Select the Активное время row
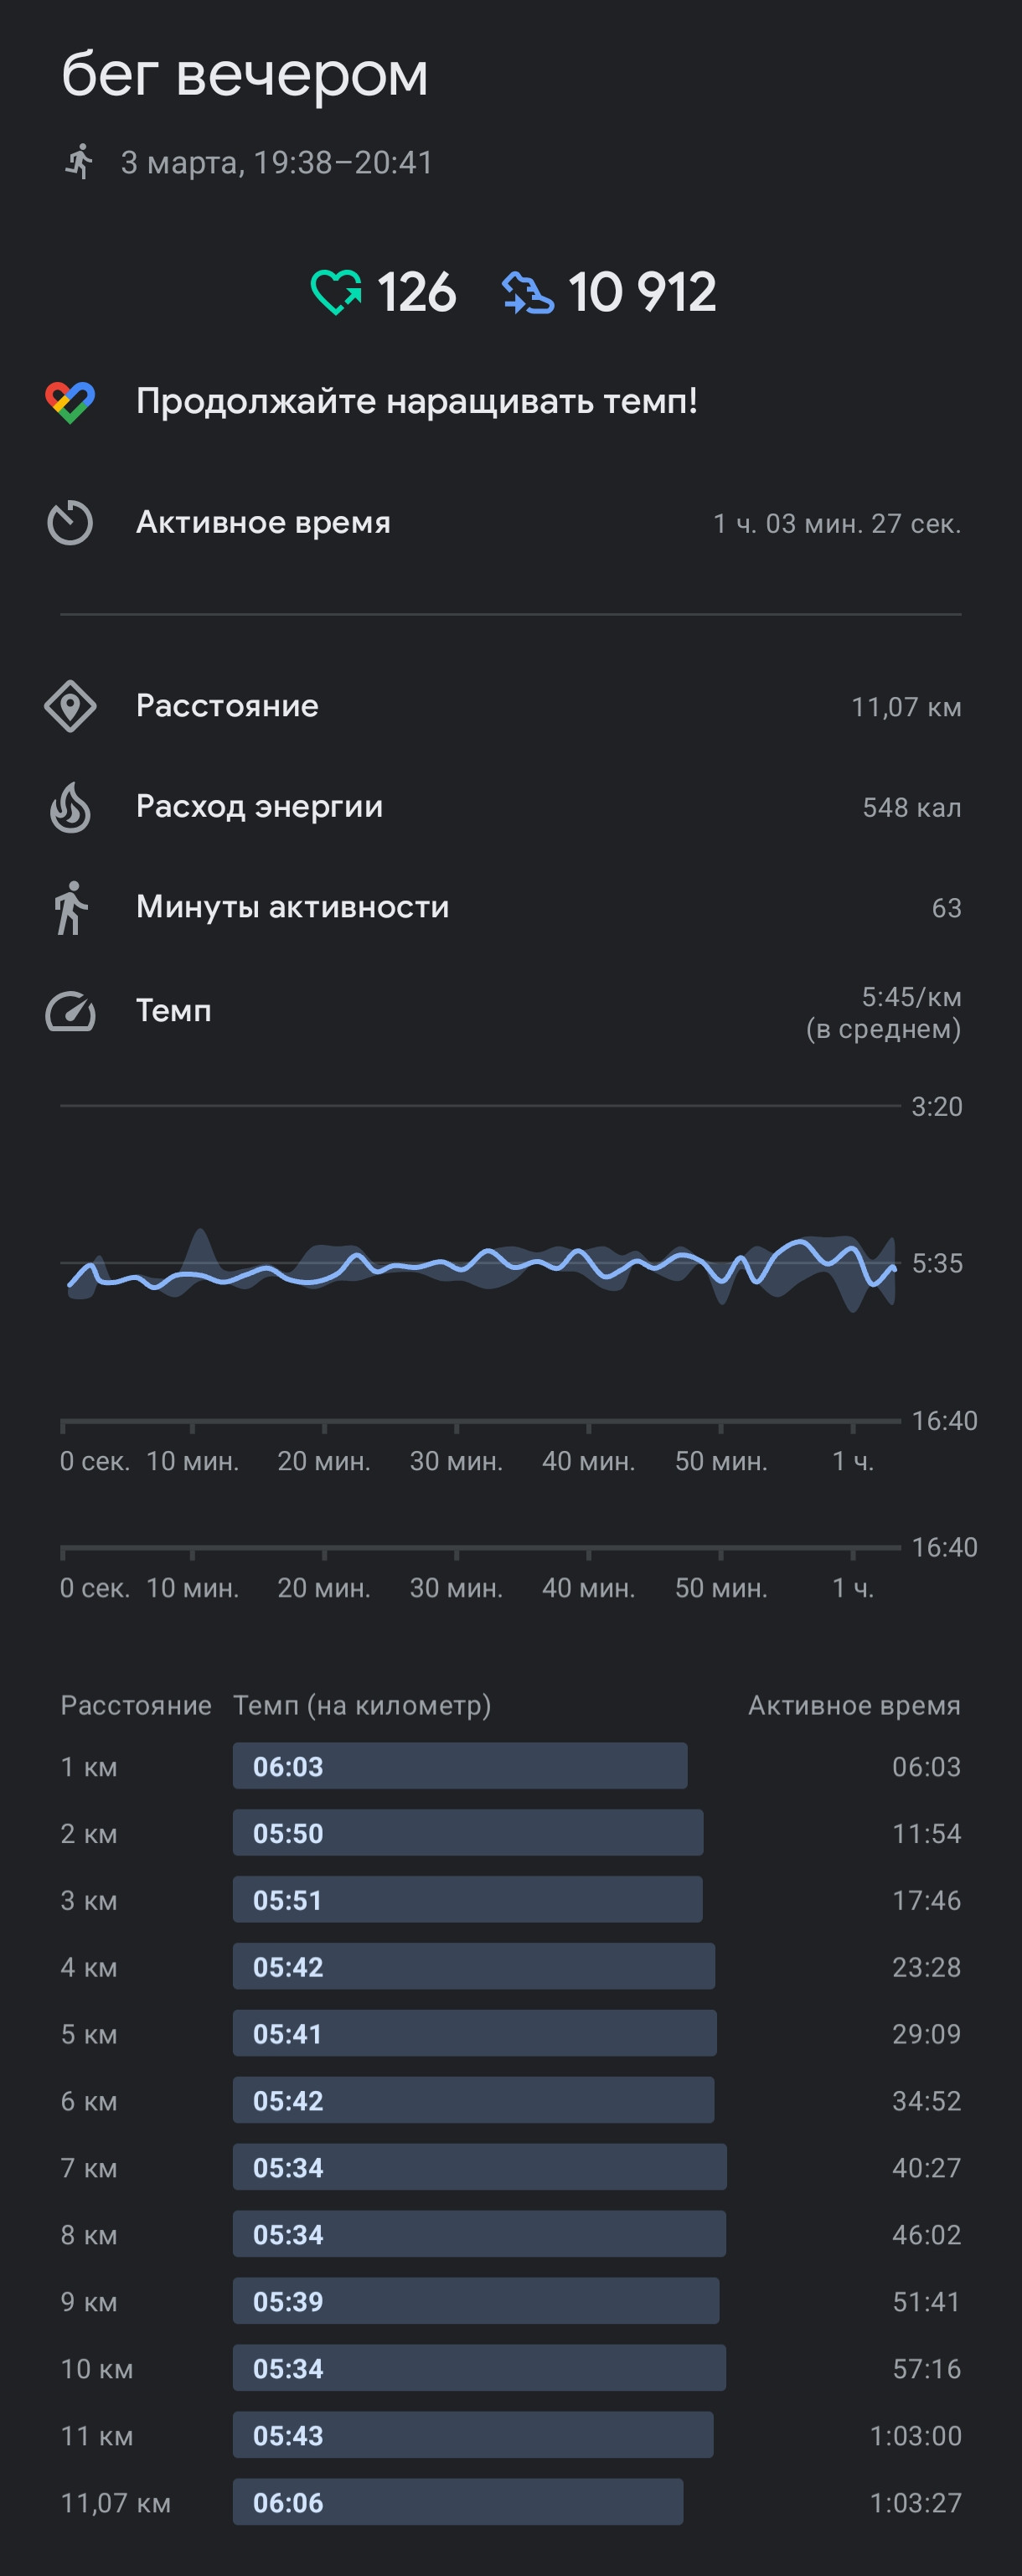 coord(511,523)
